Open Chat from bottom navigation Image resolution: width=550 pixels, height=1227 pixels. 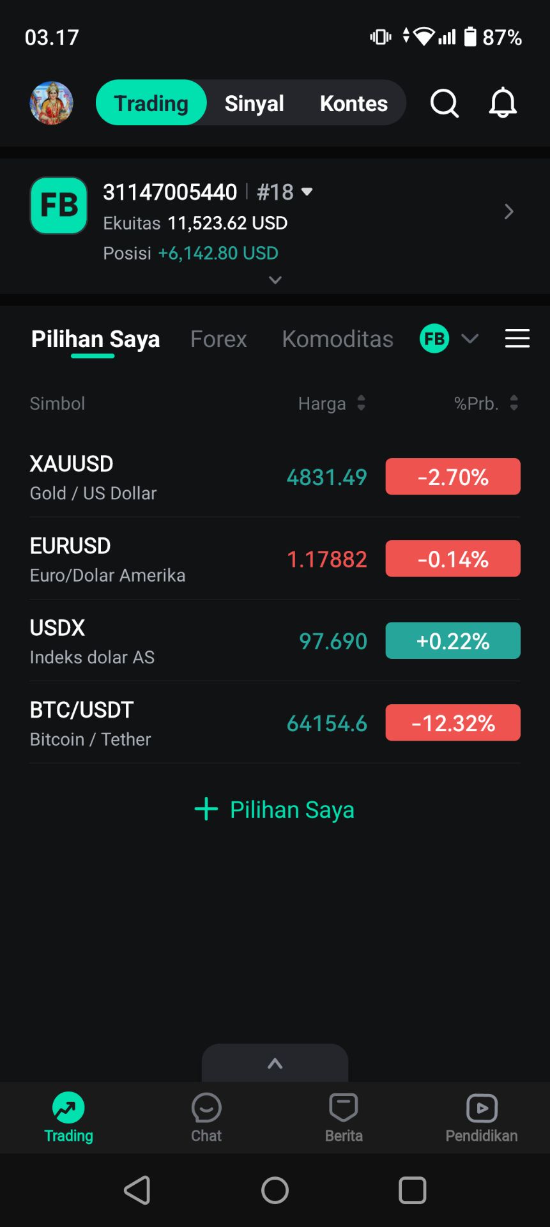click(206, 1117)
